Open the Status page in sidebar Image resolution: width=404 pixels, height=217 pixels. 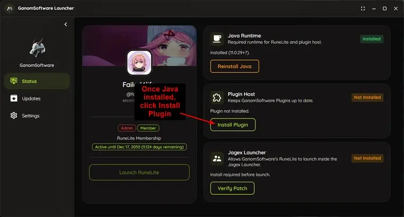click(37, 81)
